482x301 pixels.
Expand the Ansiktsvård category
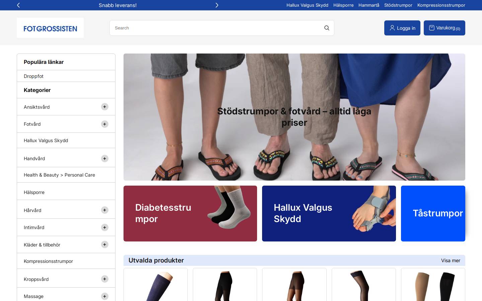click(105, 107)
